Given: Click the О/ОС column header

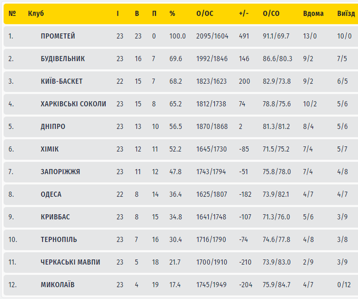Looking at the screenshot, I should coord(204,13).
